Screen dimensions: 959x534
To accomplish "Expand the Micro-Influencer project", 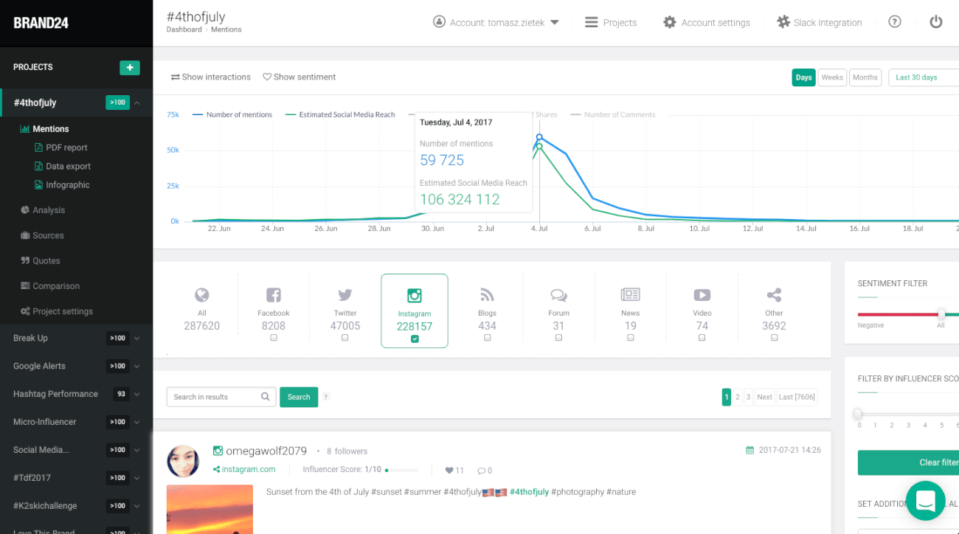I will [137, 423].
